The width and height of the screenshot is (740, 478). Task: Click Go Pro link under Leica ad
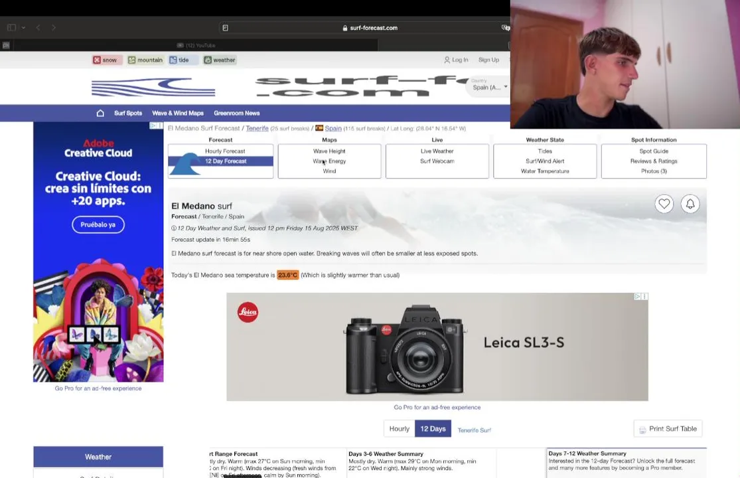click(437, 407)
